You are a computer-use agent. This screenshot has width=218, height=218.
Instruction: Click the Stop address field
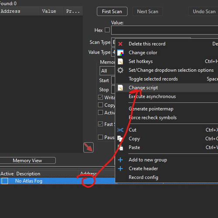[x=113, y=89]
